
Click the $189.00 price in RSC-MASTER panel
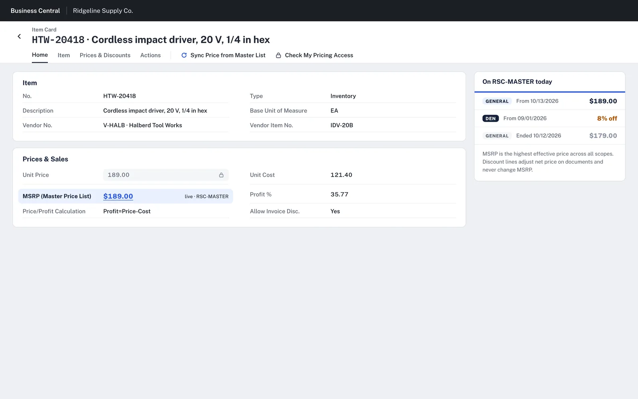[x=603, y=101]
